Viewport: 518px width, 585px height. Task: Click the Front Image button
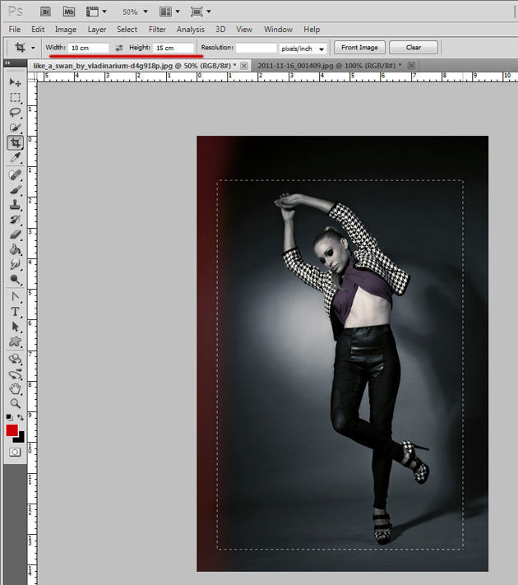[359, 48]
